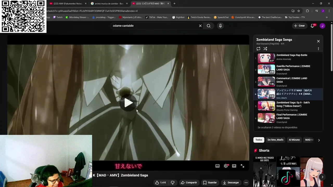Open the Nightbot bookmark

tap(178, 17)
